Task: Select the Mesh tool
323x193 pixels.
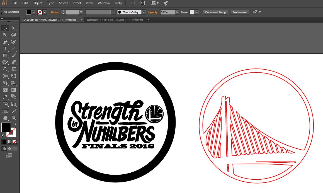Action: coord(5,90)
